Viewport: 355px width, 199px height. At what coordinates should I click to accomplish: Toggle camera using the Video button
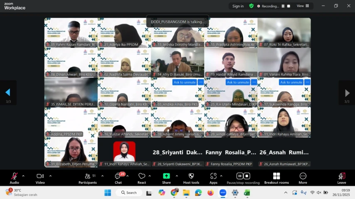[40, 178]
